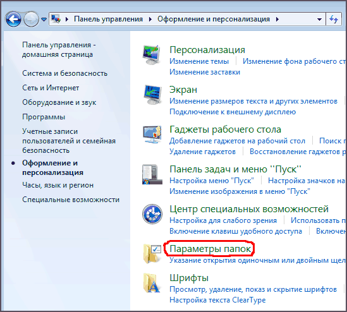Open 'Панель задач и меню "Пуск"' heading
Screen dimensions: 347x312
(x=235, y=169)
